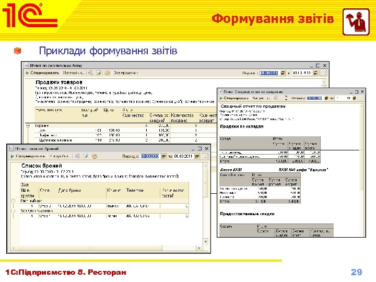
Task: Click the orange cube bullet icon
Action: [x=18, y=51]
